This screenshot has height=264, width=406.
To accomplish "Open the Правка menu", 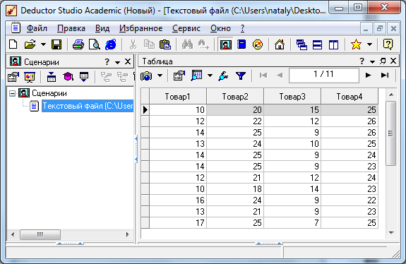I will [x=71, y=28].
